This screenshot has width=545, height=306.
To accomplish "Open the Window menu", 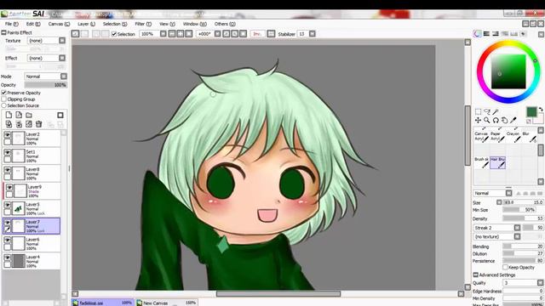I will [195, 24].
